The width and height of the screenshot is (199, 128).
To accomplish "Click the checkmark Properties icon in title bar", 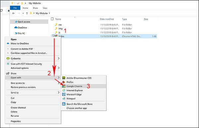I will (x=18, y=3).
